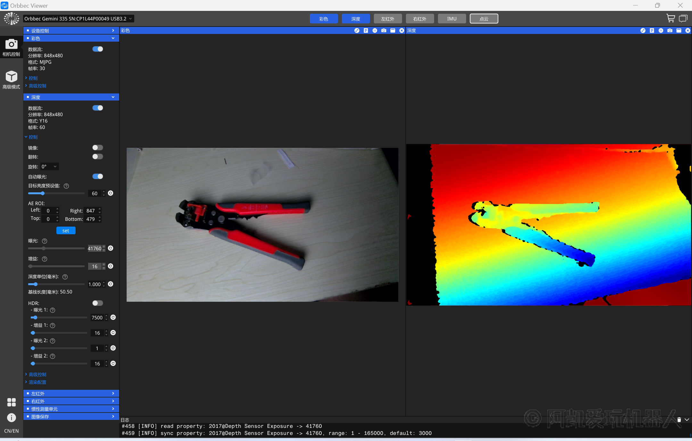Image resolution: width=692 pixels, height=441 pixels.
Task: Enable the HDR toggle
Action: (97, 303)
